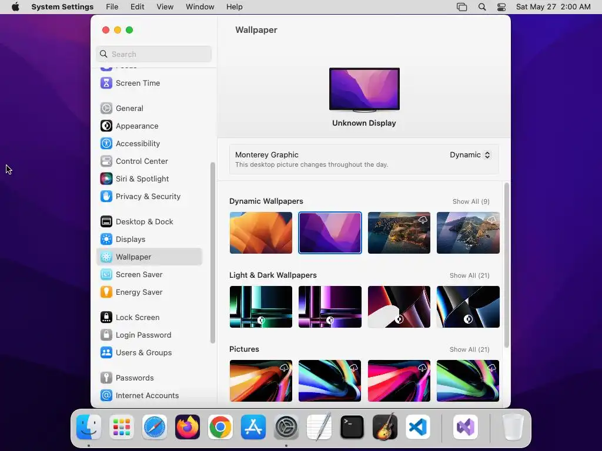602x451 pixels.
Task: Open Passwords key icon
Action: tap(106, 378)
